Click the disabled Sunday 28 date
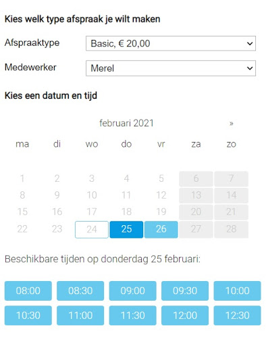This screenshot has height=346, width=266. (232, 229)
